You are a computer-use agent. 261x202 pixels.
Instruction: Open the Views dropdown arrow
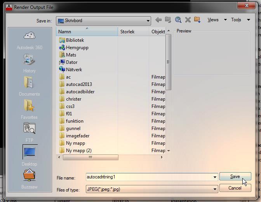pos(225,20)
